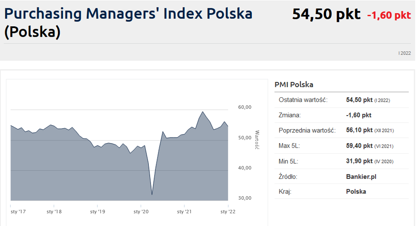Select the Ostatnia wartość row label
Image resolution: width=416 pixels, height=226 pixels.
303,100
